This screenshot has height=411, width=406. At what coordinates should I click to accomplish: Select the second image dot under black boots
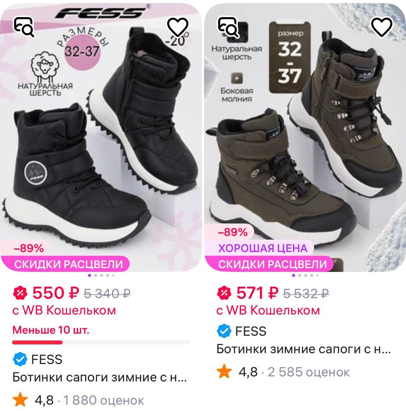(96, 275)
